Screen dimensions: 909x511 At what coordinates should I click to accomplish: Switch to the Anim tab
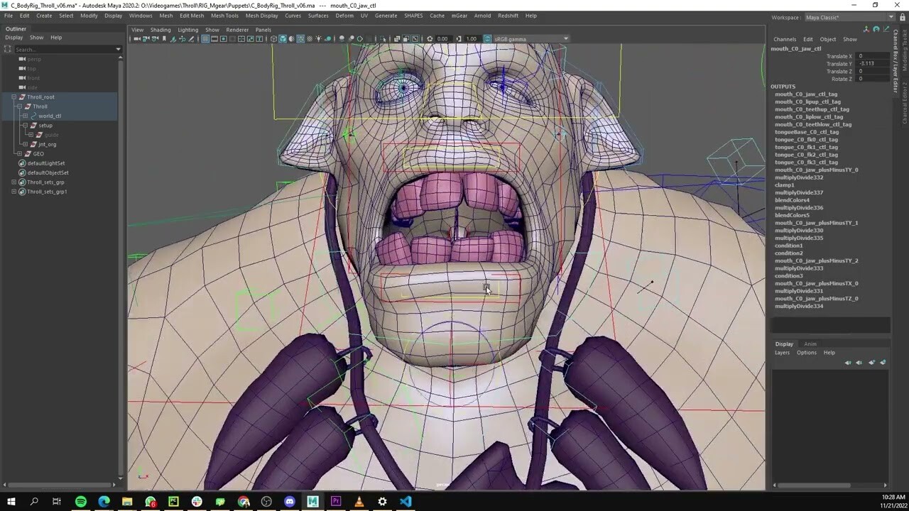pos(810,344)
